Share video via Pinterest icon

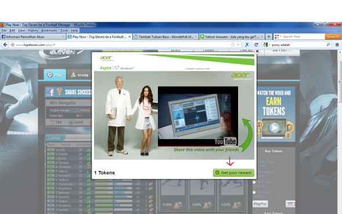(226, 116)
